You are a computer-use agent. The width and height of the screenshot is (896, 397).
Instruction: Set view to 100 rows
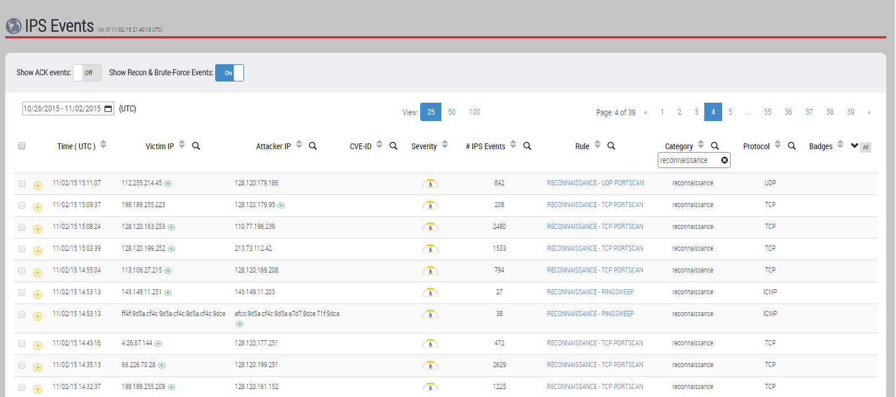[x=475, y=112]
